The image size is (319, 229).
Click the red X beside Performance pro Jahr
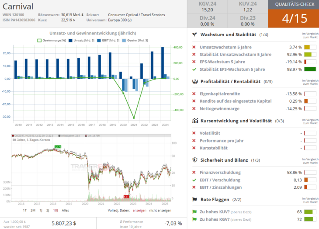pyautogui.click(x=194, y=141)
